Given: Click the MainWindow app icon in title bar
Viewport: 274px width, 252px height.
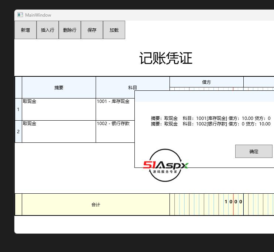Looking at the screenshot, I should [20, 15].
